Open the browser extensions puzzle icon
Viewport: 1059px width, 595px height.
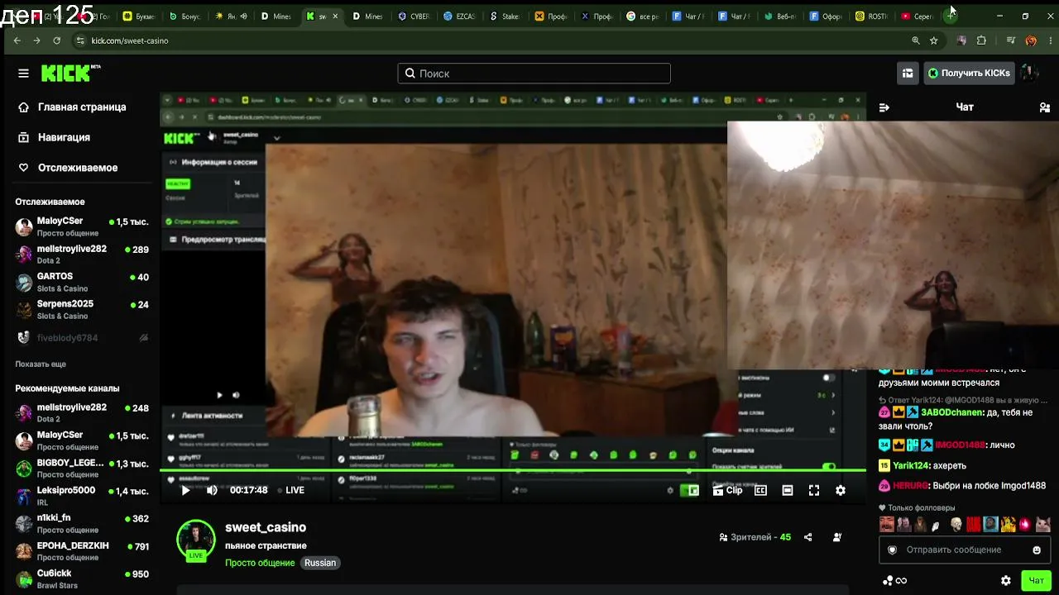coord(981,40)
